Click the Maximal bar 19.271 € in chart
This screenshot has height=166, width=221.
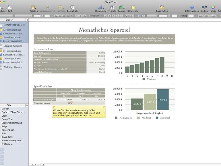pyautogui.click(x=163, y=100)
